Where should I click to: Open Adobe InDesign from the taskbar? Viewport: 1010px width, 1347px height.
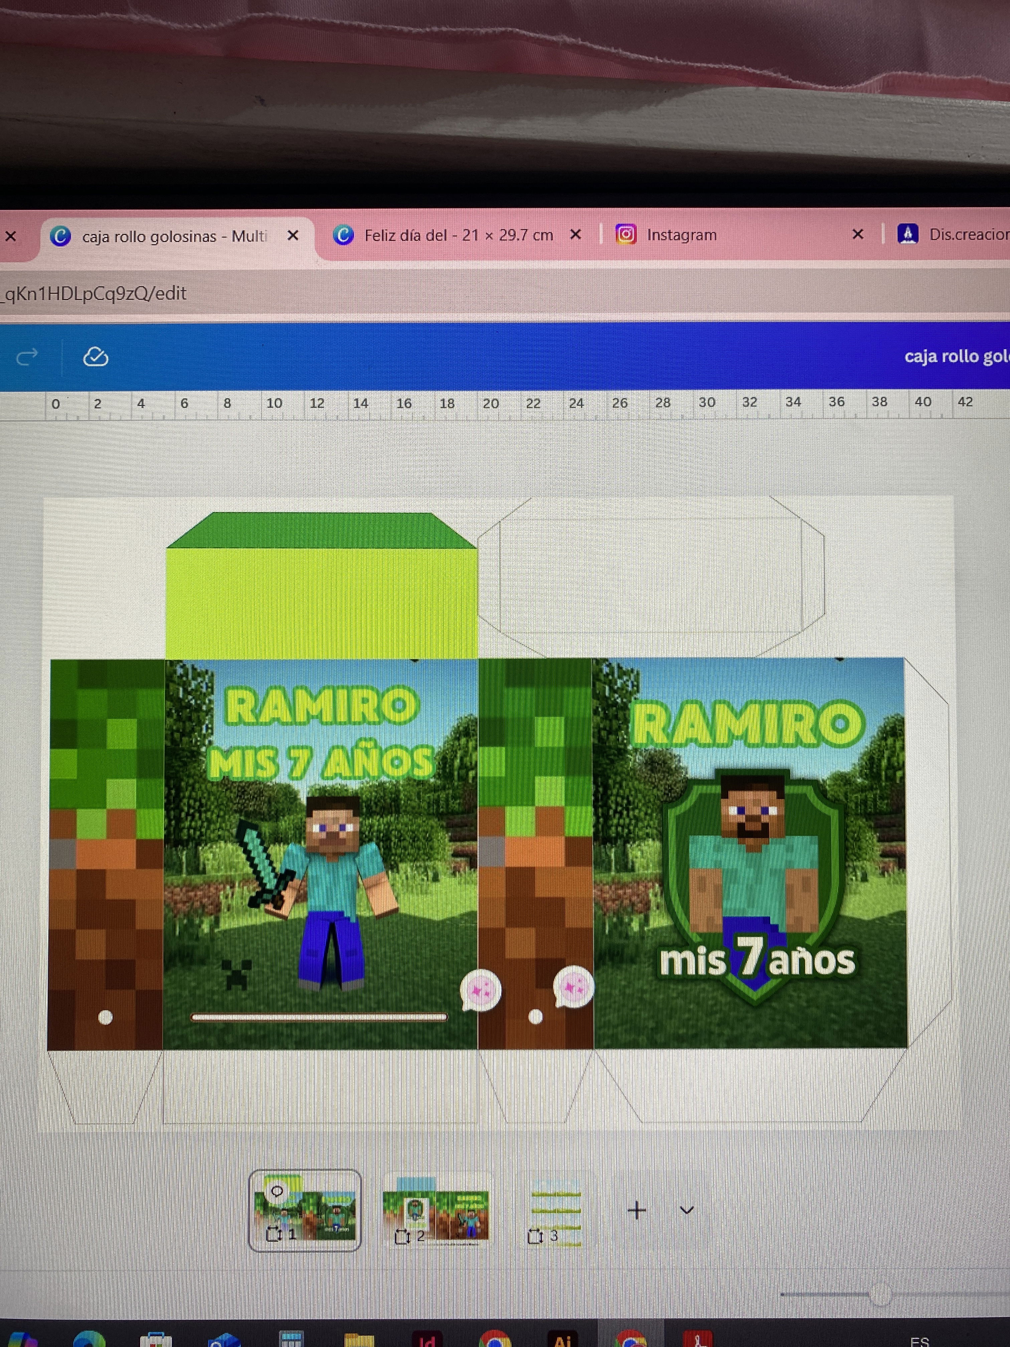click(428, 1339)
